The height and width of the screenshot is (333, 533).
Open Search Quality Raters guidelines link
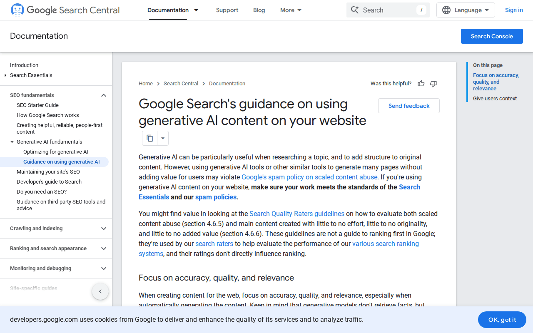tap(297, 214)
